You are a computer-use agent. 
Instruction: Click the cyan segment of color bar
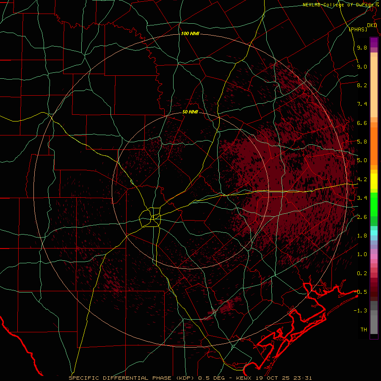(x=374, y=233)
